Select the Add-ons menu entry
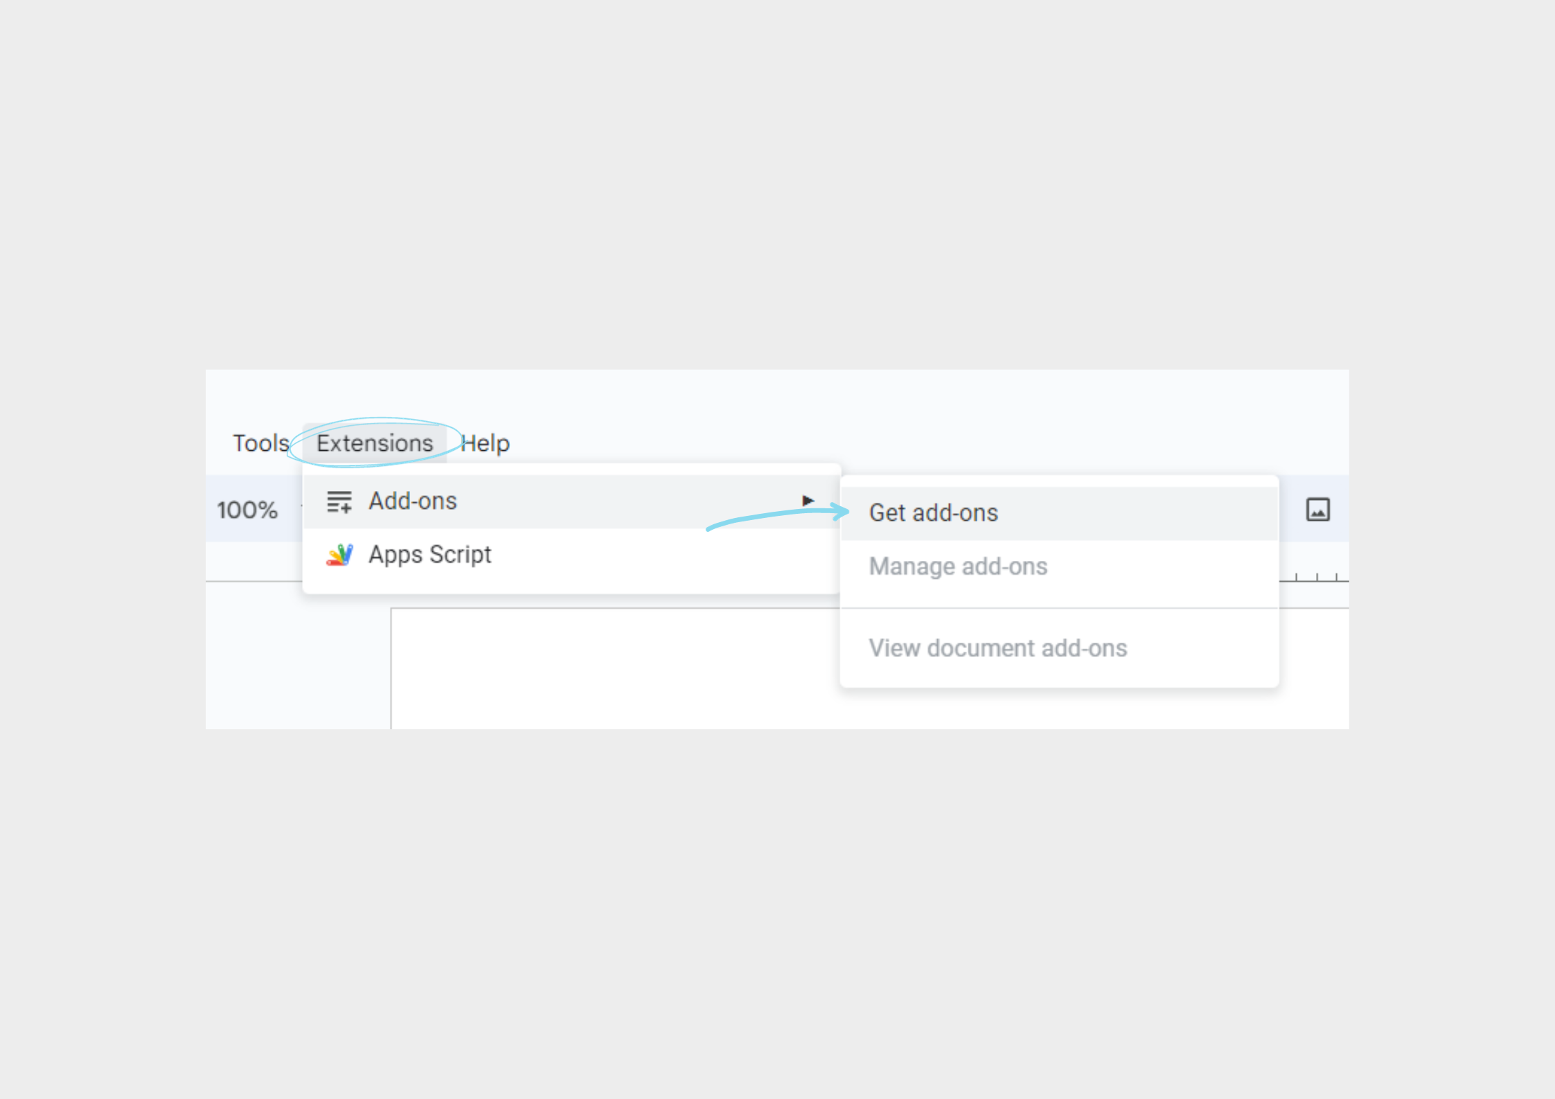This screenshot has width=1555, height=1099. [x=572, y=501]
